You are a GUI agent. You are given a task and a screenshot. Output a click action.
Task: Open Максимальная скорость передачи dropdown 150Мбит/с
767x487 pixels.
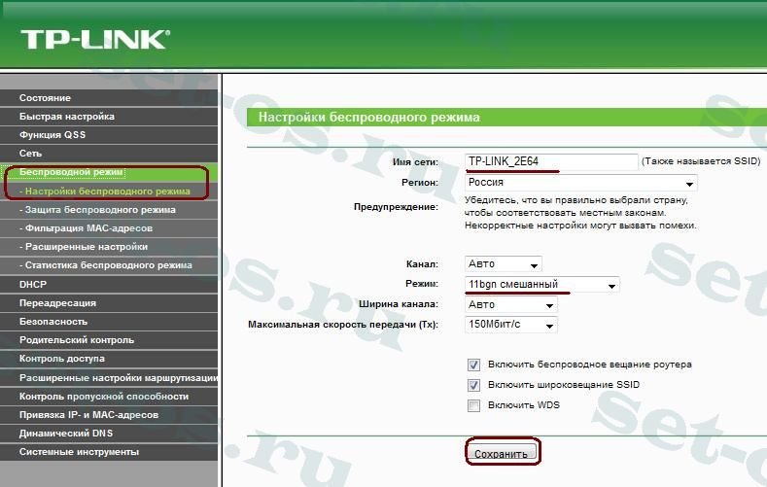(510, 325)
